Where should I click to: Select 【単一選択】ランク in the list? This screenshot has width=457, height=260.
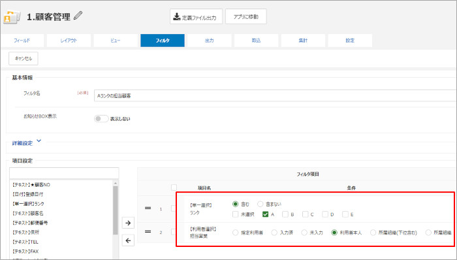(28, 204)
